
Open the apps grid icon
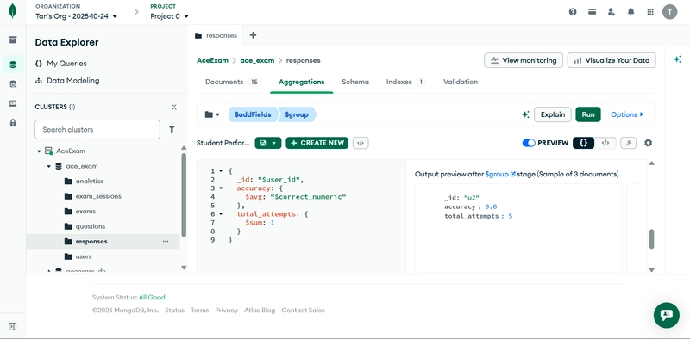click(x=650, y=12)
